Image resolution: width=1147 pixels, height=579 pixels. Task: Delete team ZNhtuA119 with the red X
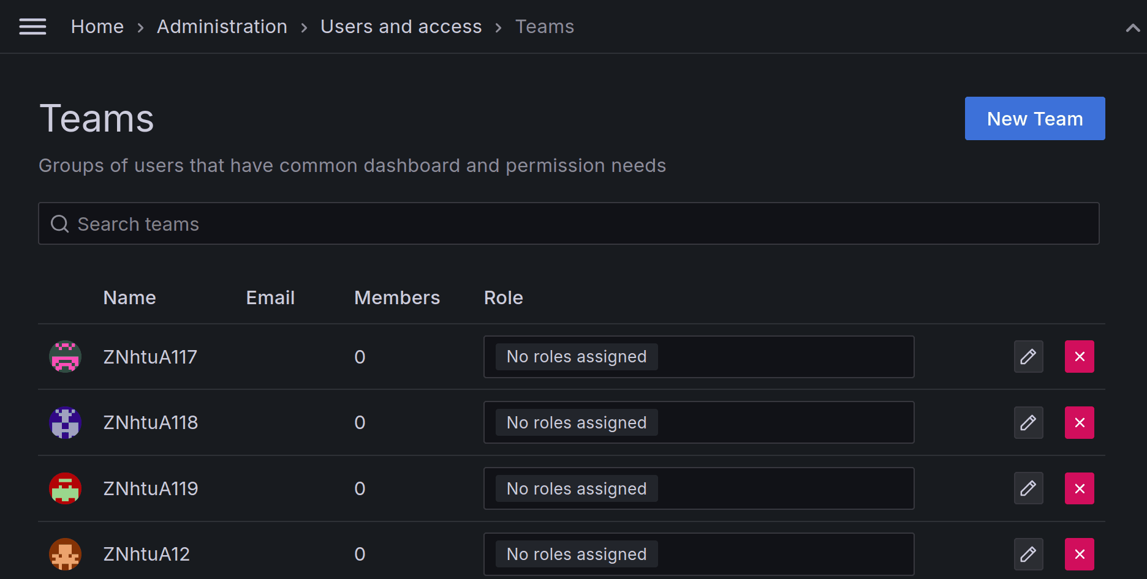tap(1079, 488)
